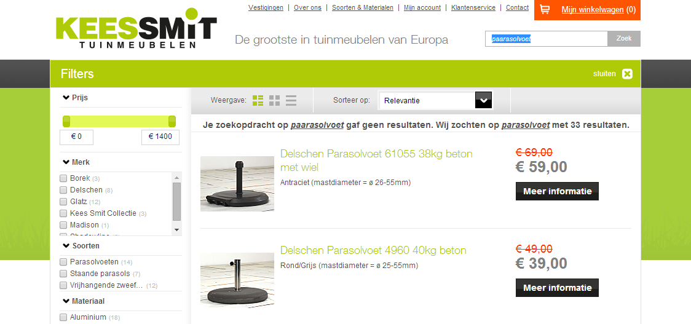
Task: Check the Borek brand checkbox
Action: [x=63, y=178]
